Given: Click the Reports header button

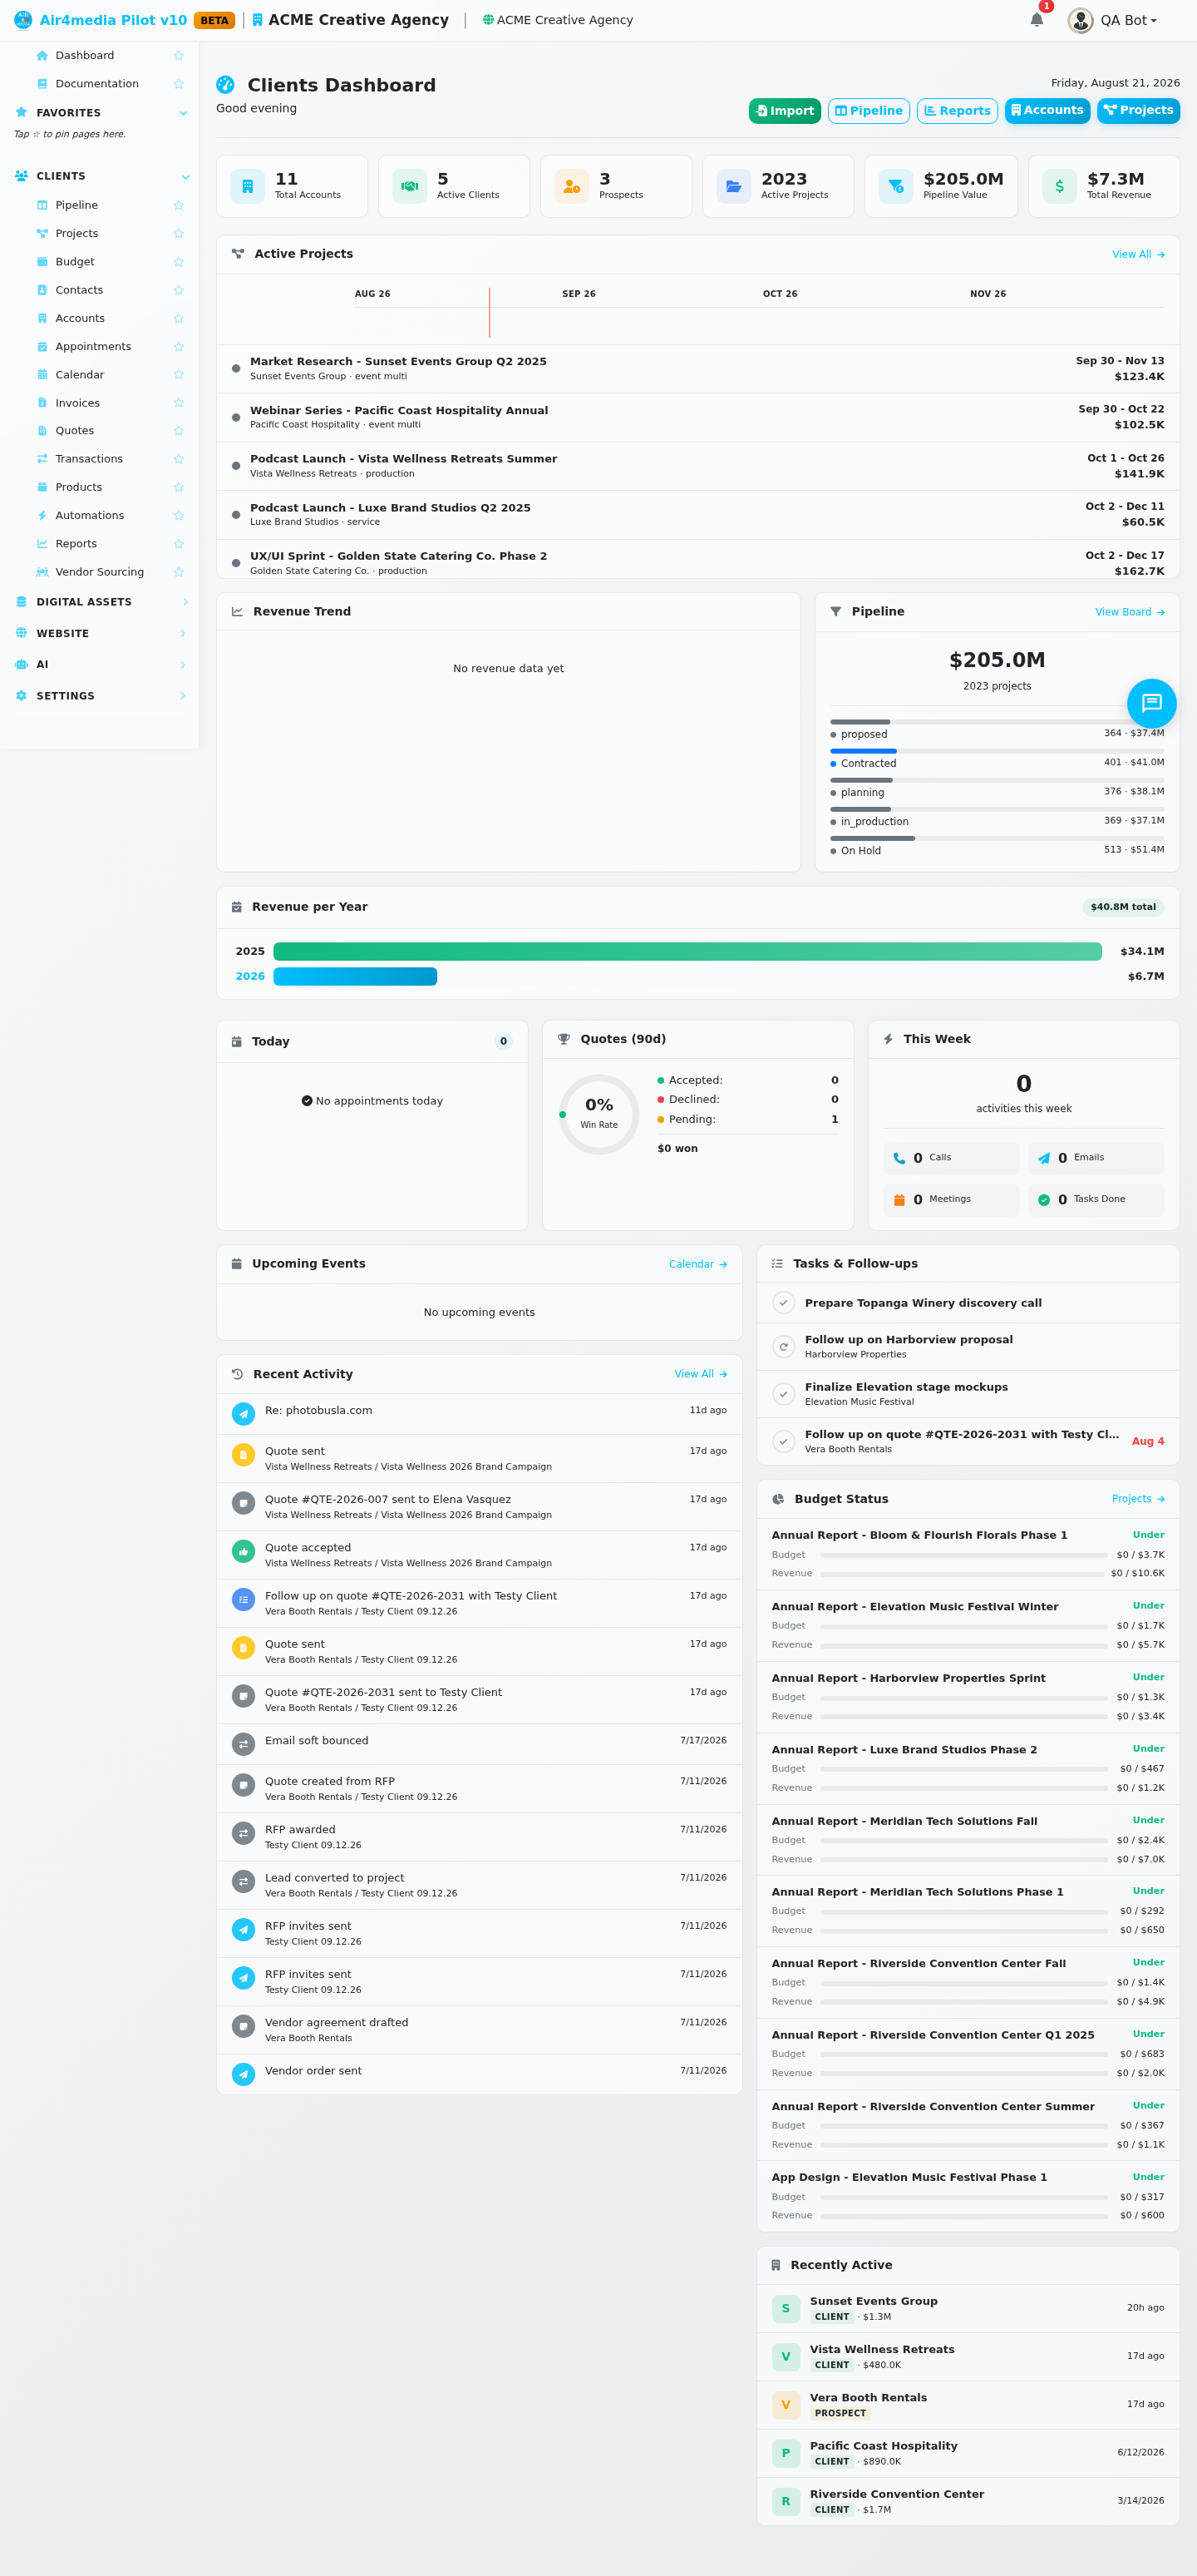Looking at the screenshot, I should [958, 111].
